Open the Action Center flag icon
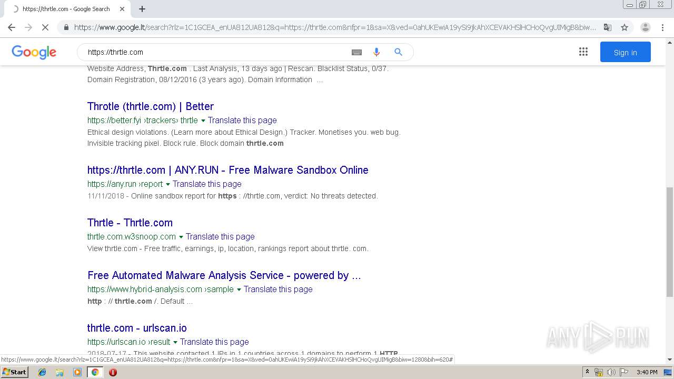Screen dimensions: 674x379 623,372
